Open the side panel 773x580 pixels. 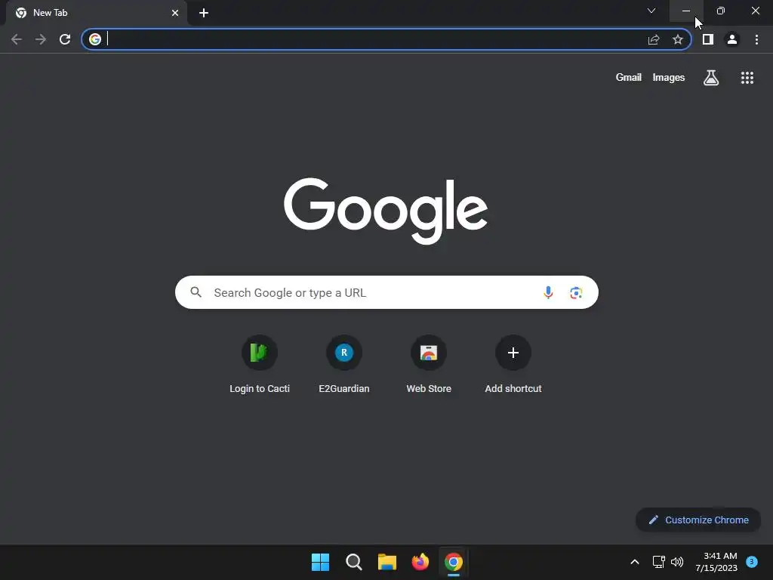(x=708, y=39)
